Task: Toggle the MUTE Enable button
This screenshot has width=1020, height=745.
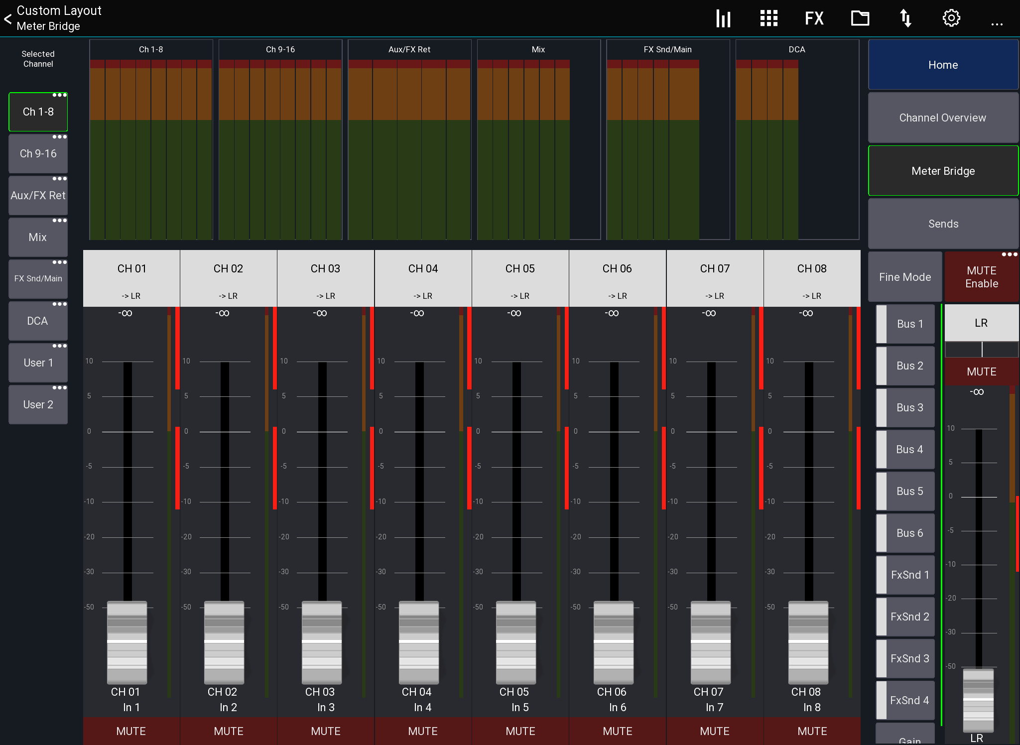Action: coord(981,277)
